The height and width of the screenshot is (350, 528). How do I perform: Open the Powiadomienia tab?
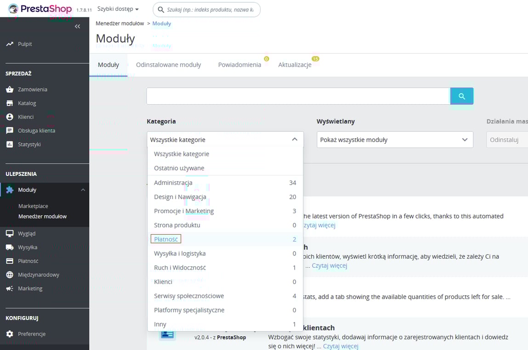[x=239, y=65]
